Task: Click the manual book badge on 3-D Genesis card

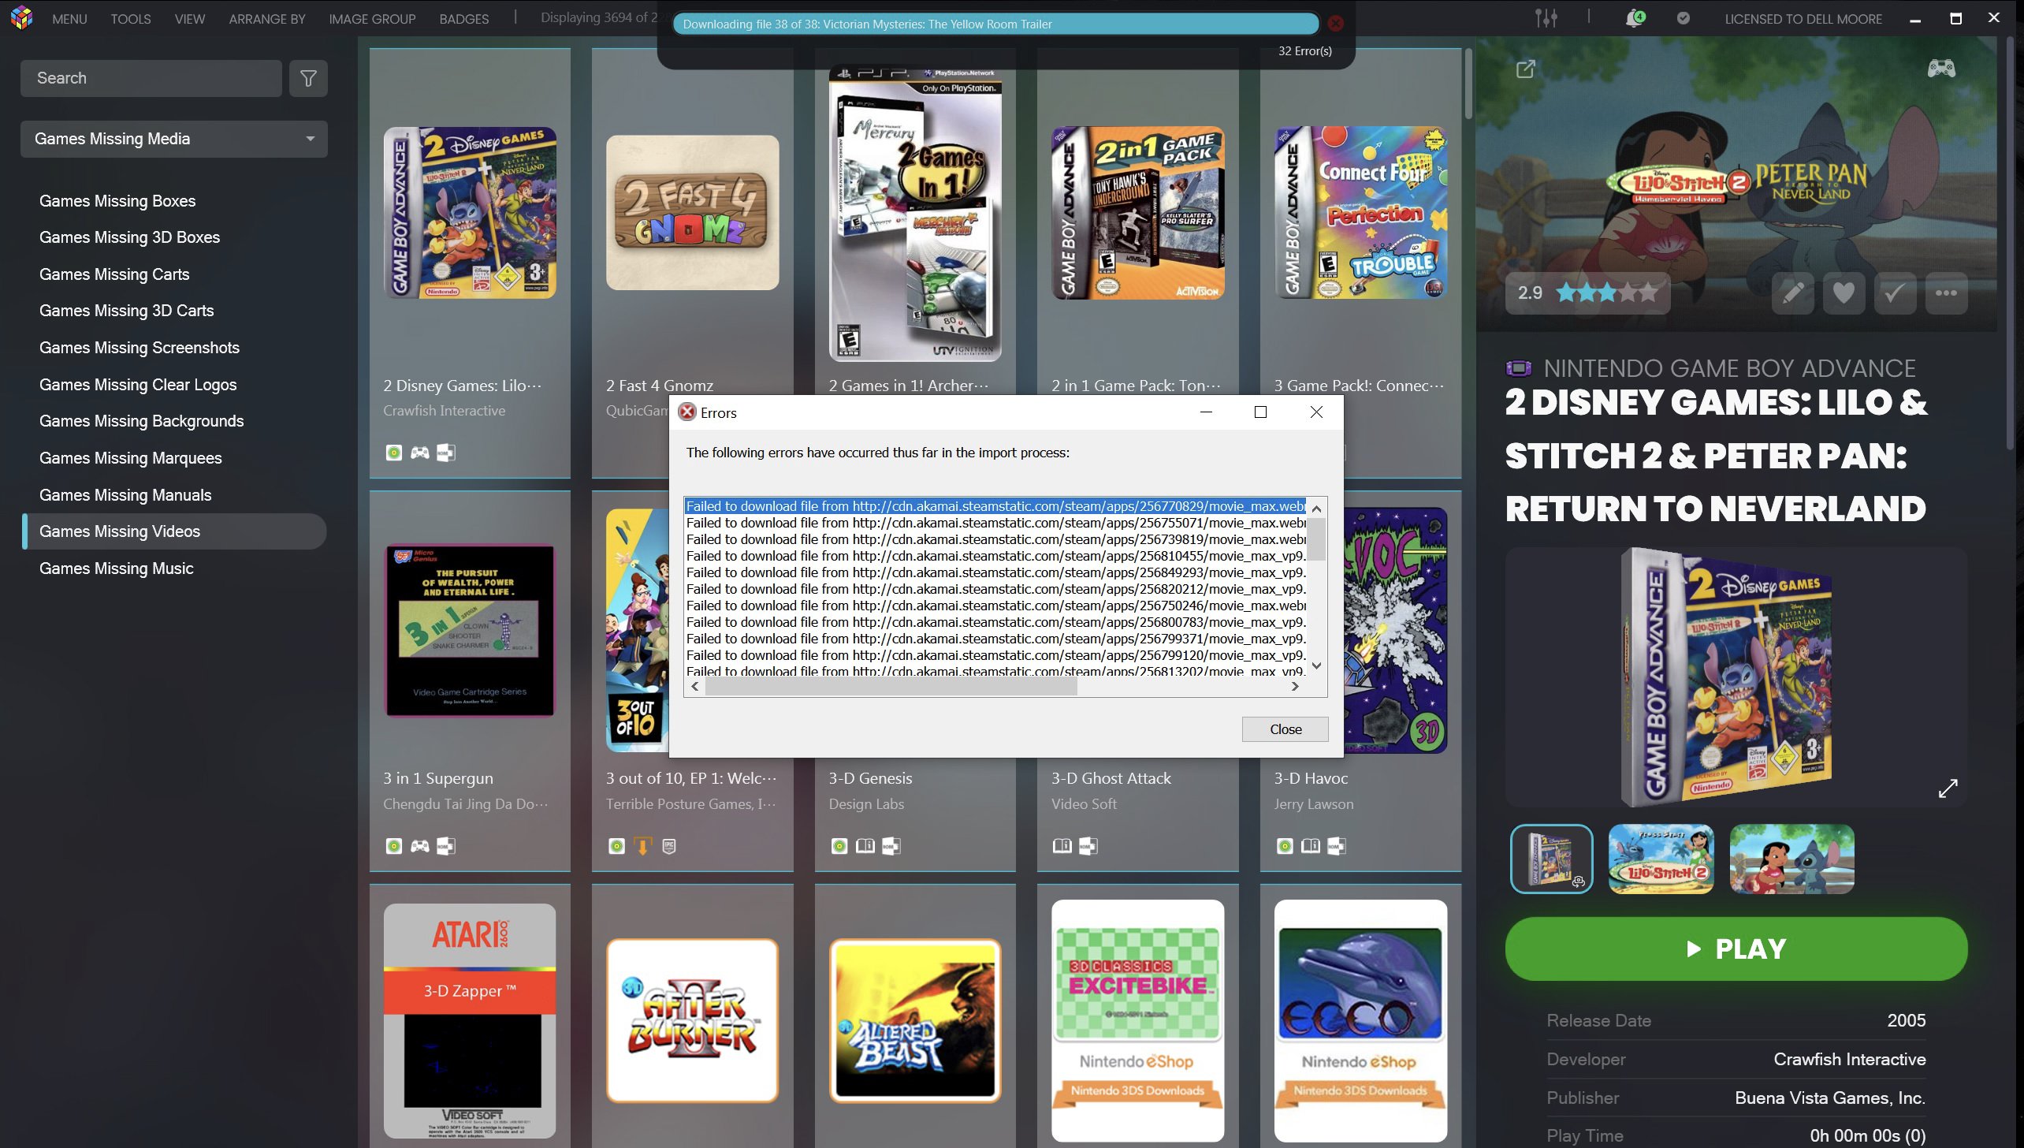Action: pyautogui.click(x=865, y=846)
